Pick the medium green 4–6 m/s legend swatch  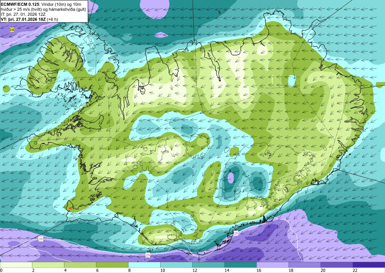[80, 265]
